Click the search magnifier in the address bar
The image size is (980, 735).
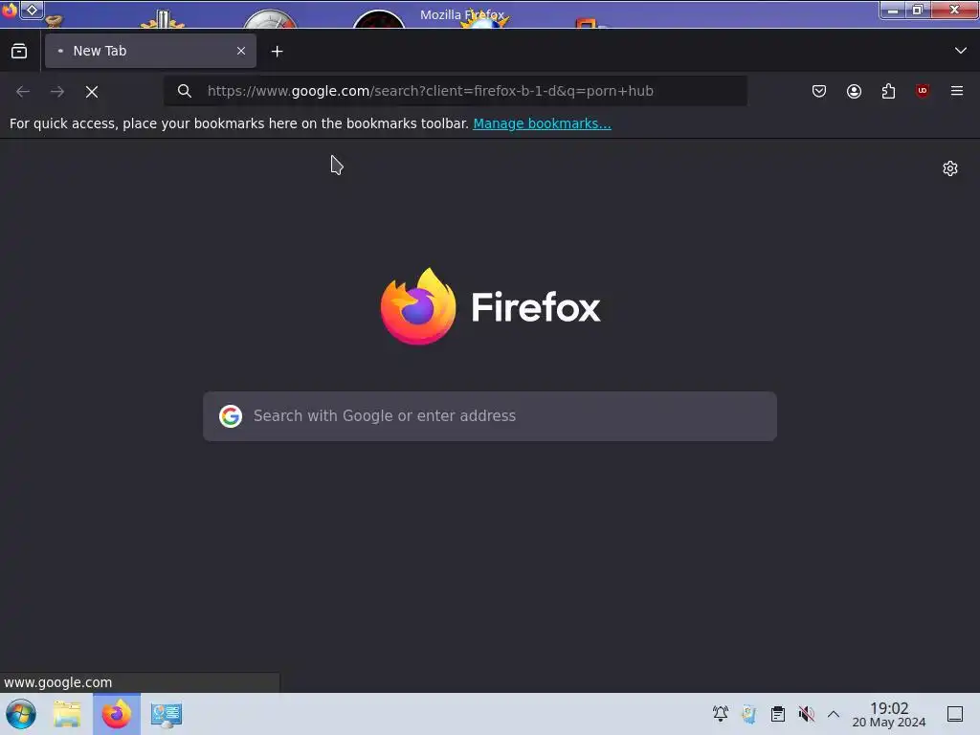(x=184, y=91)
